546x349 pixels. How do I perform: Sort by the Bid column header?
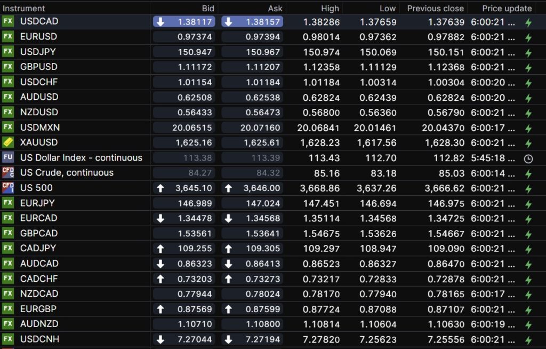pos(208,9)
